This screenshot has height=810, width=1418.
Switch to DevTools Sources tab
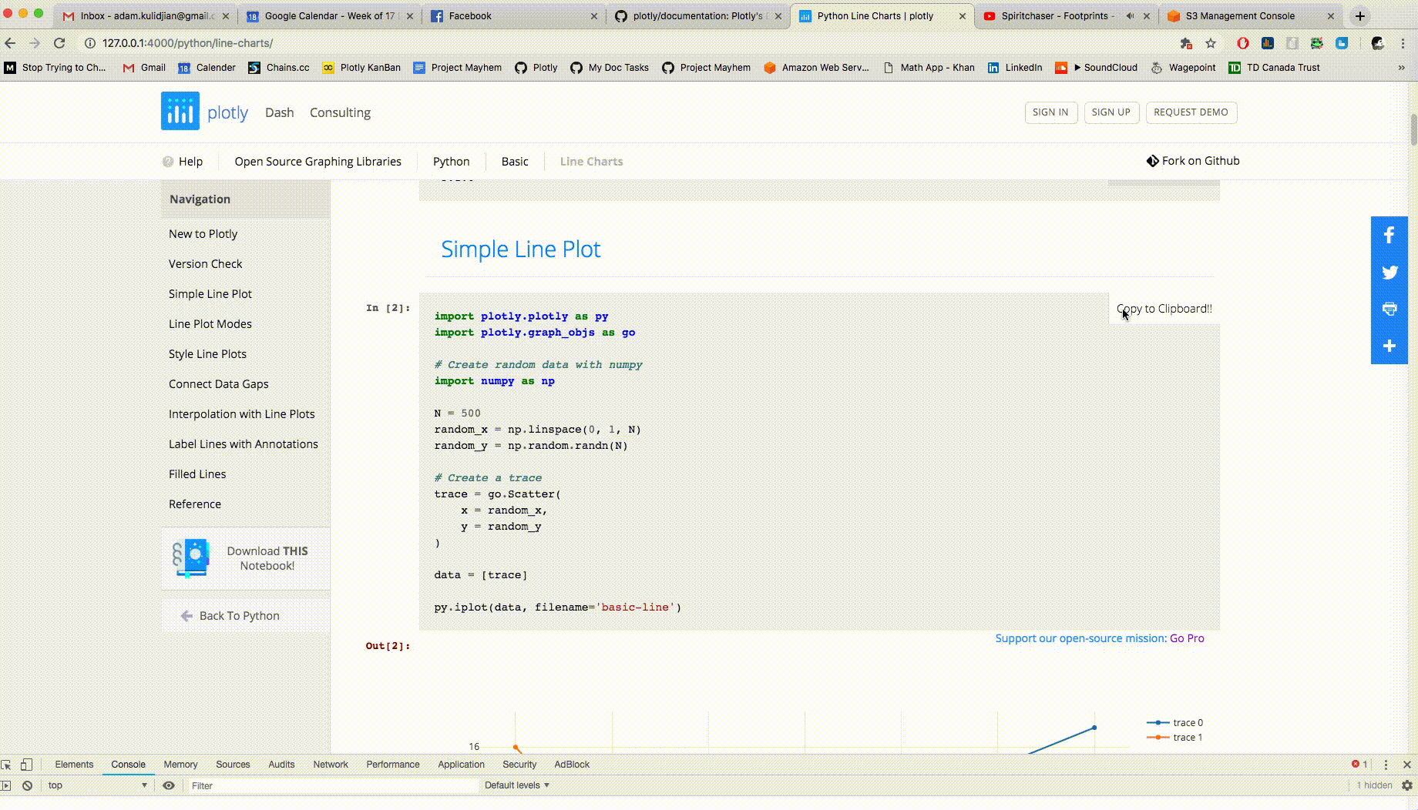point(233,765)
